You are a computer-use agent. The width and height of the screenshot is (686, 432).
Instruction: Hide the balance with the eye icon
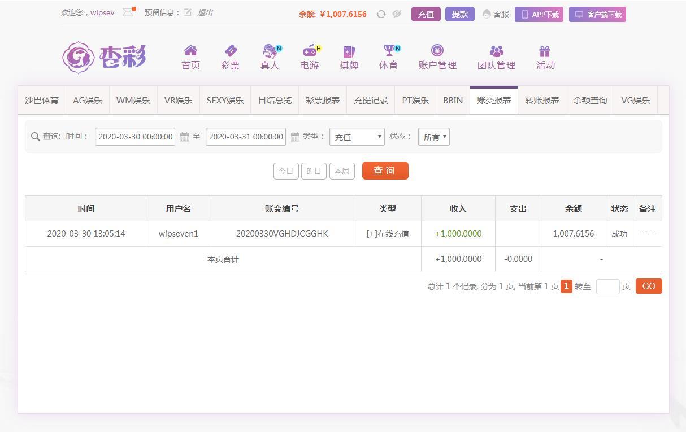click(x=397, y=14)
